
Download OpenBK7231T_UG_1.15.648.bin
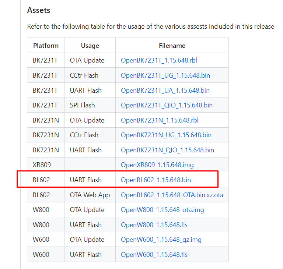[165, 75]
